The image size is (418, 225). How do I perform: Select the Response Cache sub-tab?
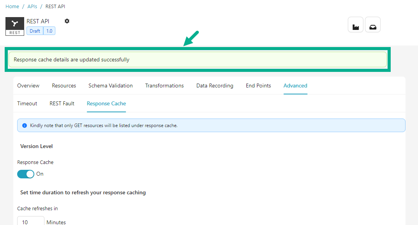pyautogui.click(x=106, y=103)
